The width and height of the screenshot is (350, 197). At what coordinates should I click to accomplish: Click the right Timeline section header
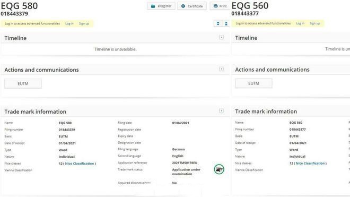point(291,38)
